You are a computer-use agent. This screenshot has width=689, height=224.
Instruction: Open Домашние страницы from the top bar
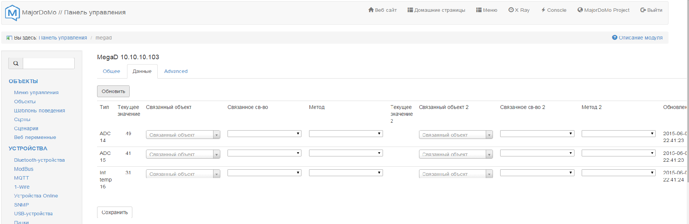tap(436, 10)
